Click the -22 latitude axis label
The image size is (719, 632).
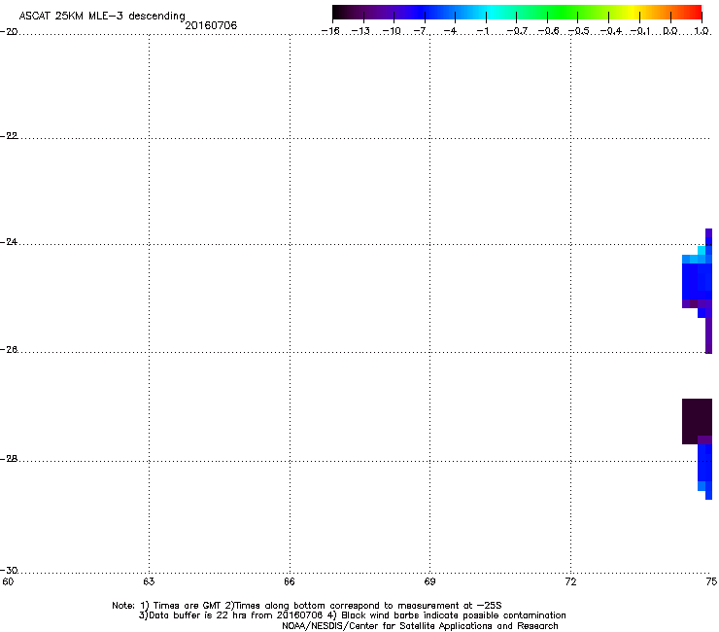pyautogui.click(x=9, y=136)
